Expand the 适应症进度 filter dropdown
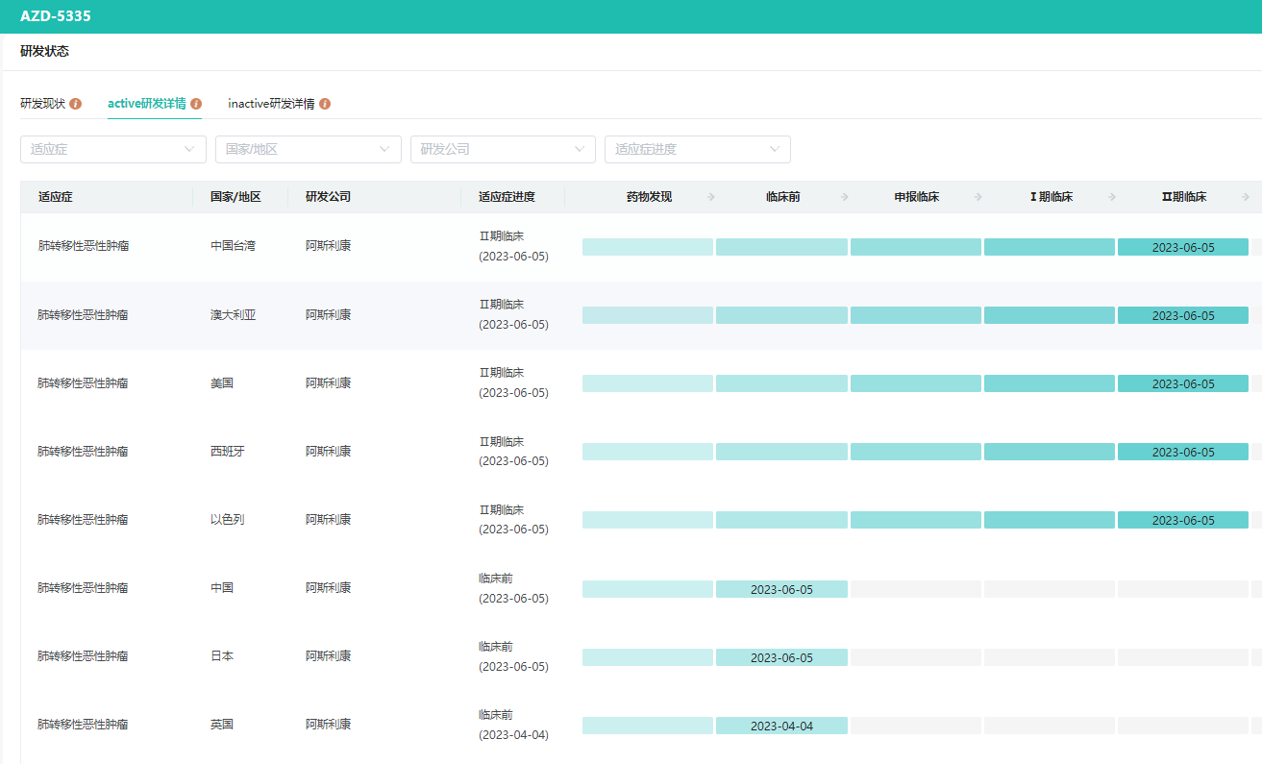1262x764 pixels. pyautogui.click(x=697, y=149)
